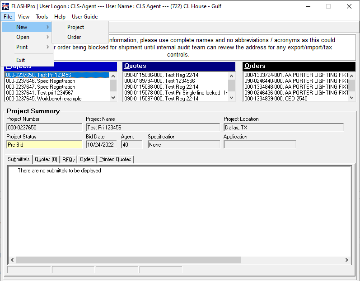
Task: Click the FLASHPro app icon in title bar
Action: [x=5, y=6]
